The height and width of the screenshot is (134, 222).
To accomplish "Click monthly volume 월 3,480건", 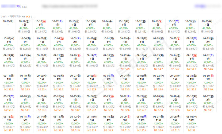I will pyautogui.click(x=75, y=127).
